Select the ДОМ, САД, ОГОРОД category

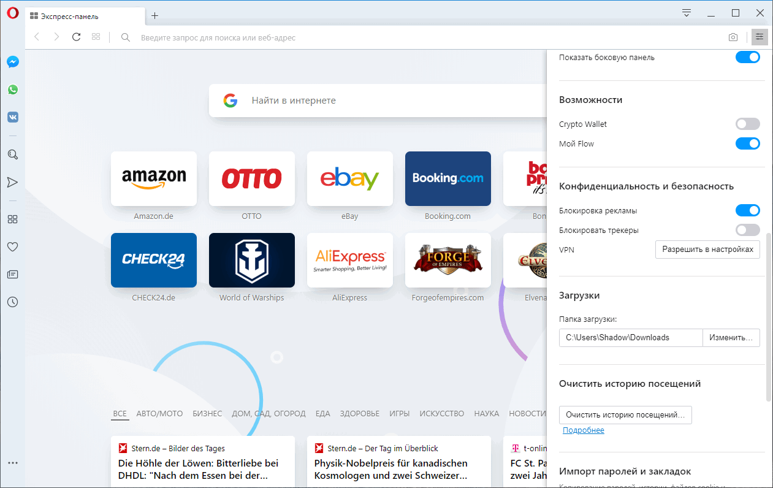click(x=268, y=414)
